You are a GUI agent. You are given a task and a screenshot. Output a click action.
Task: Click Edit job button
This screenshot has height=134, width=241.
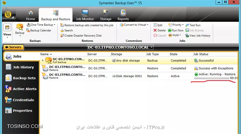(x=158, y=25)
